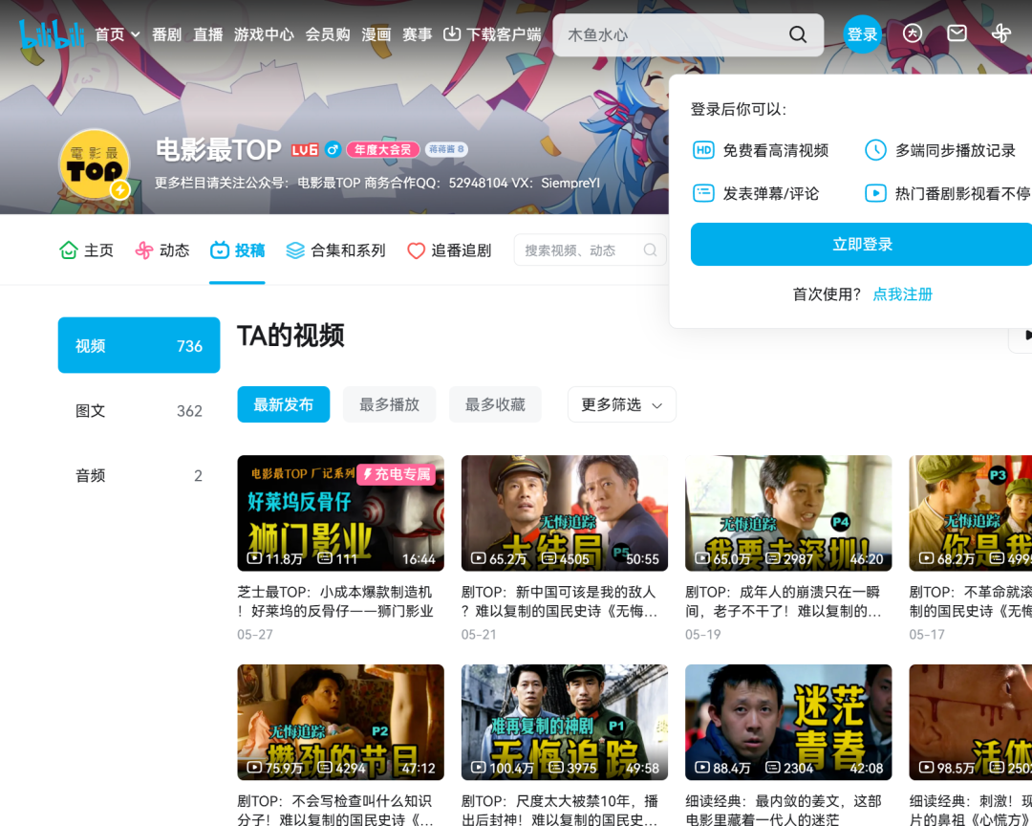Open the 迷茫青春 video thumbnail
1032x826 pixels.
pos(788,722)
